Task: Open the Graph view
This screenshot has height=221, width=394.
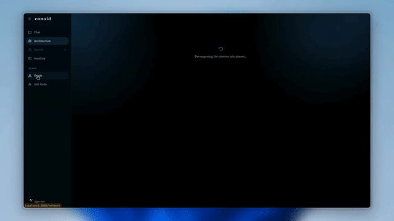Action: pos(47,76)
